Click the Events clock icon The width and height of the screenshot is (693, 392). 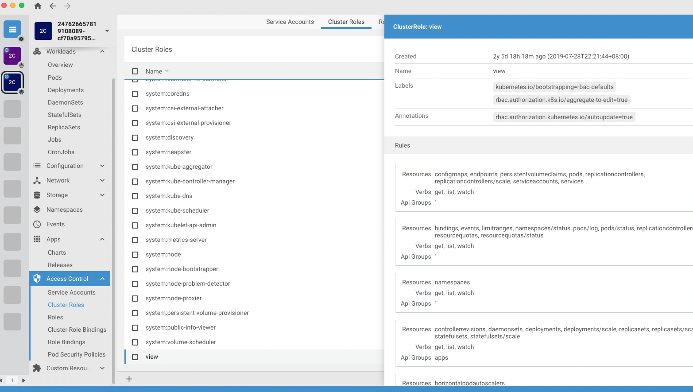(37, 224)
